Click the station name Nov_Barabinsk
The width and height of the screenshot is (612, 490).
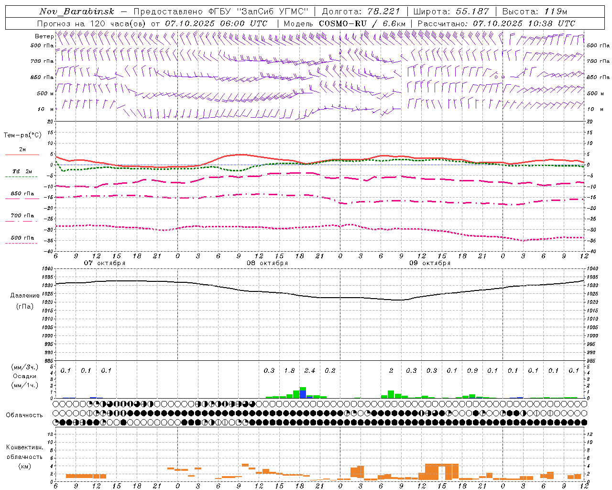77,11
